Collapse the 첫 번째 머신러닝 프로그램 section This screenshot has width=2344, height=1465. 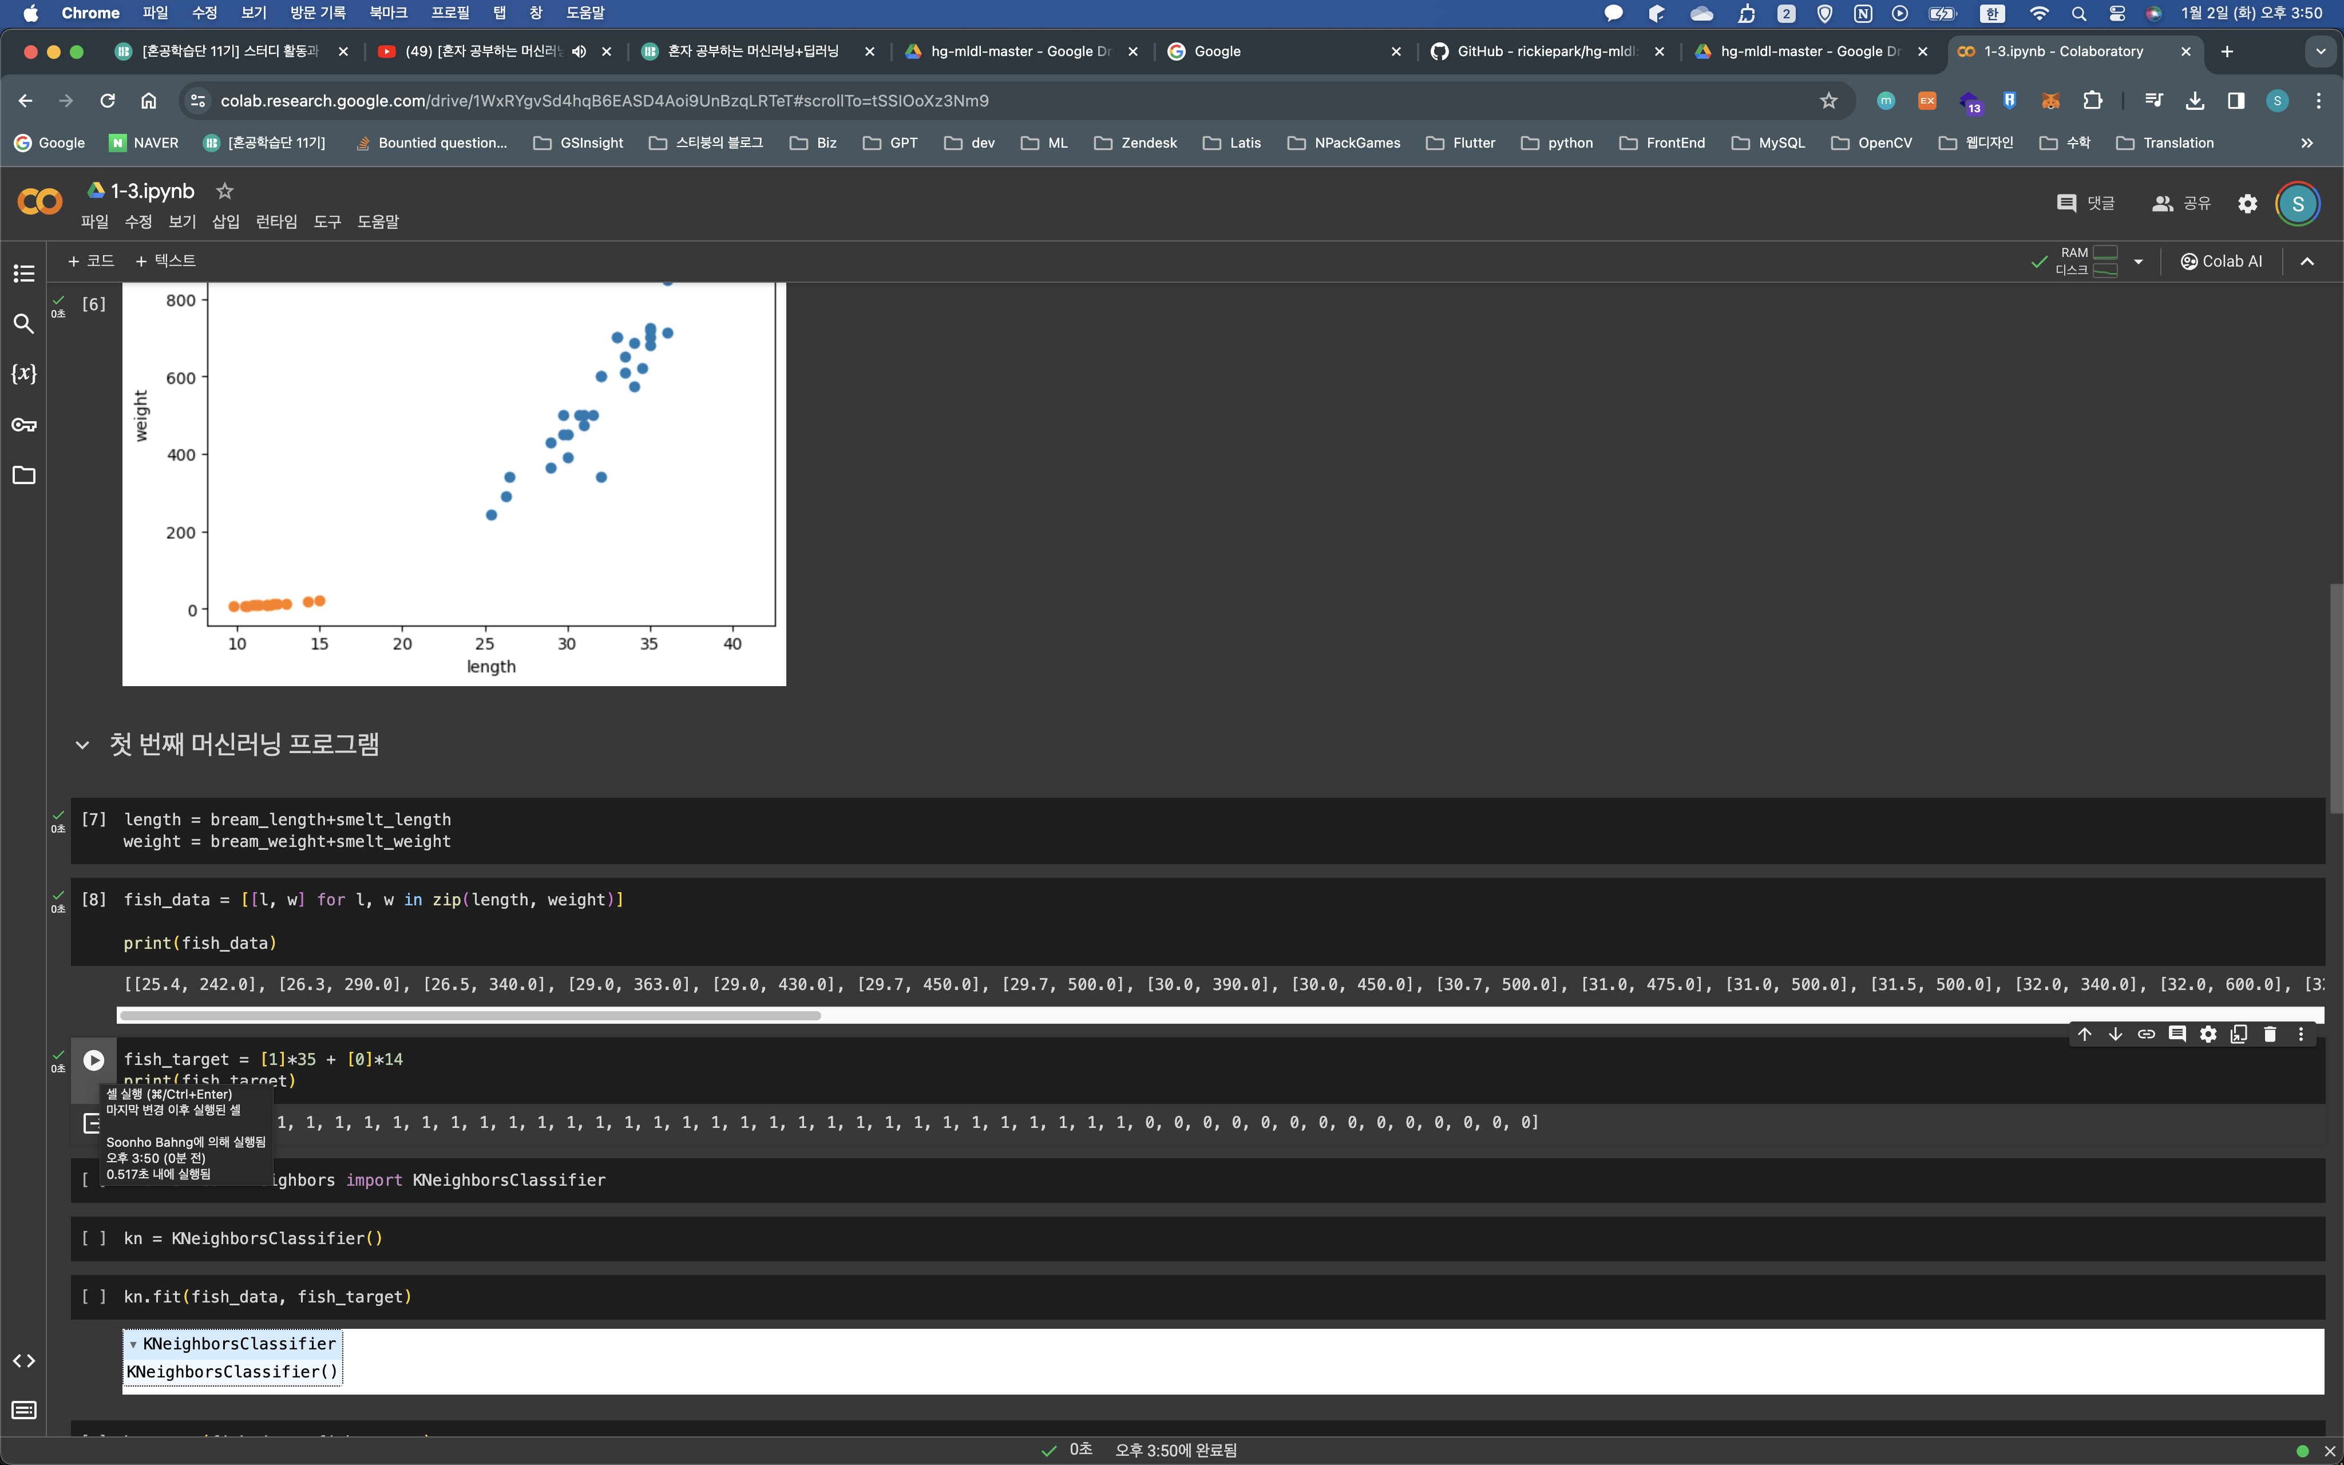click(82, 744)
